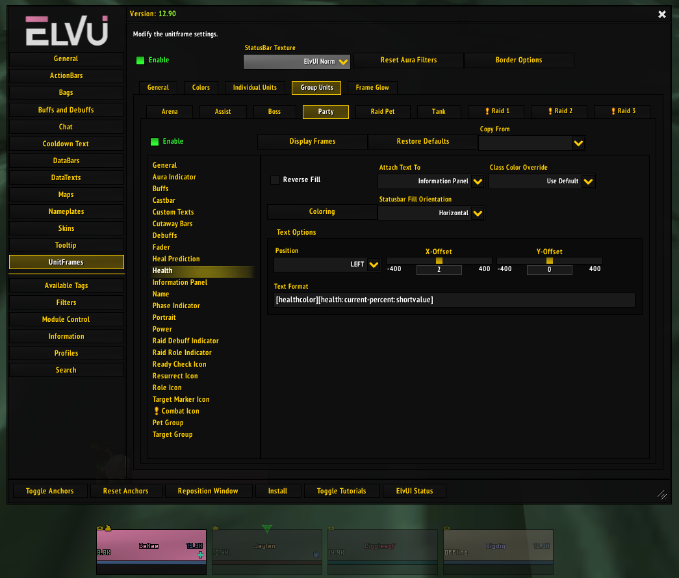The width and height of the screenshot is (679, 578).
Task: Enable the Reverse Fill option
Action: [x=275, y=180]
